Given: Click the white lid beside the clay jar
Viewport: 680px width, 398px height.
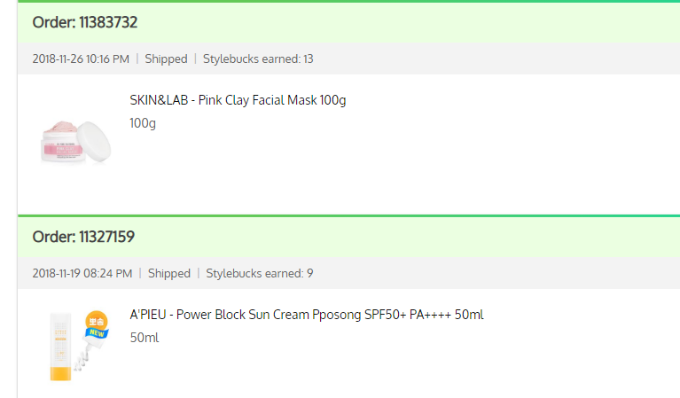Looking at the screenshot, I should [95, 134].
